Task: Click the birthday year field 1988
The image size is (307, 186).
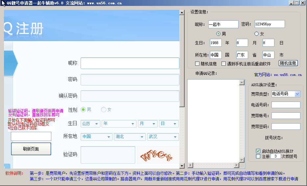Action: coord(216,43)
